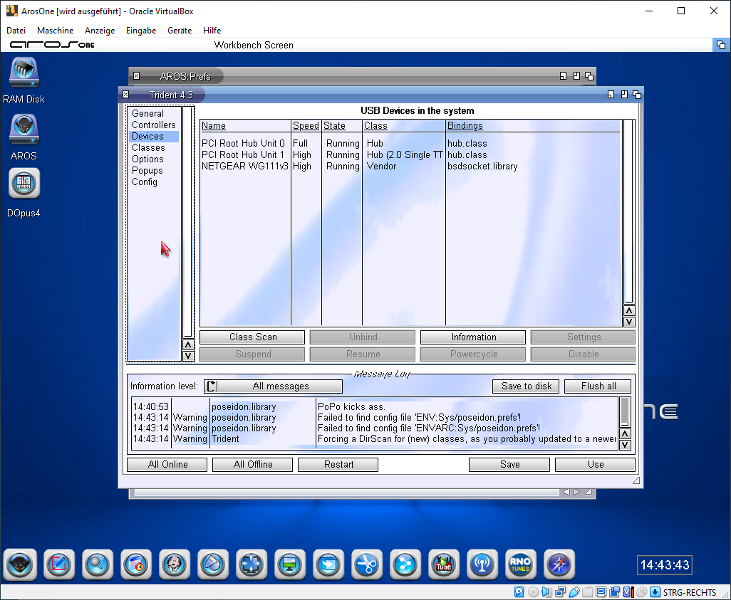Open the Information level cycle dropdown
This screenshot has height=600, width=731.
[273, 386]
